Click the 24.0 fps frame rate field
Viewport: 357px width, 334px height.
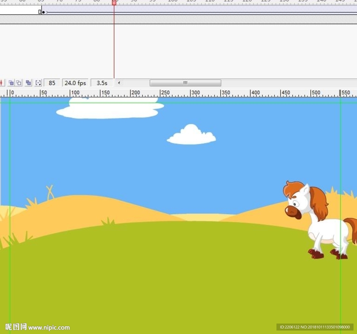75,83
